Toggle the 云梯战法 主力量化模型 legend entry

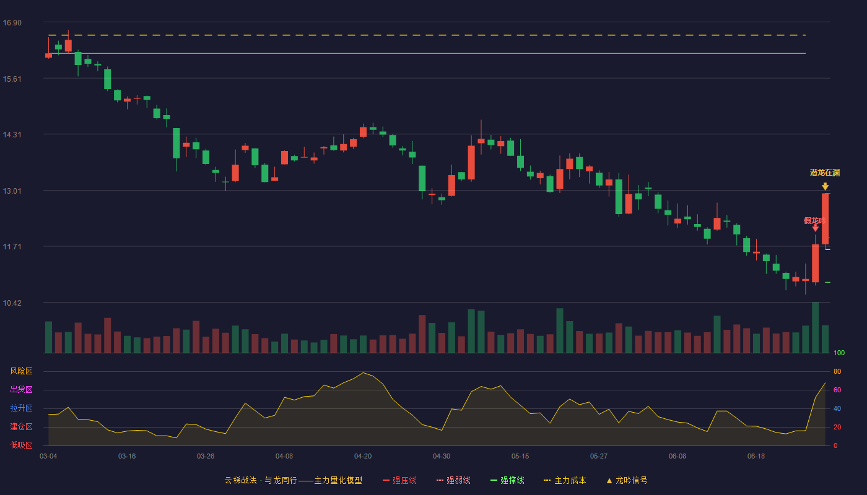point(293,480)
